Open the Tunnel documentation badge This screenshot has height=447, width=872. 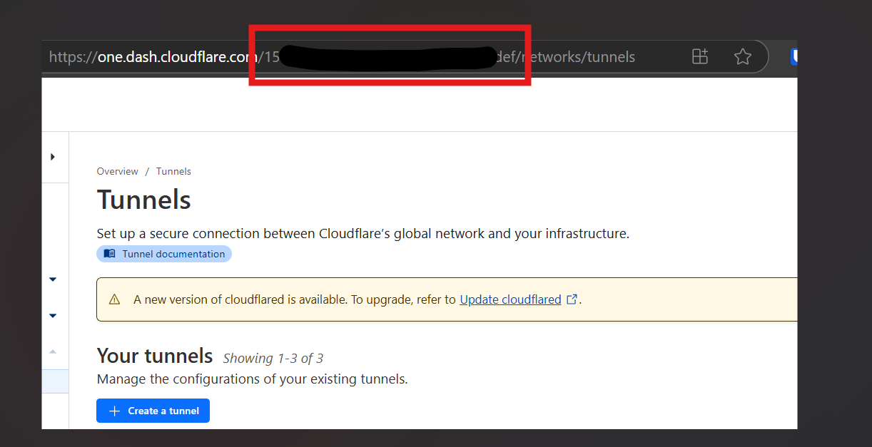coord(164,254)
